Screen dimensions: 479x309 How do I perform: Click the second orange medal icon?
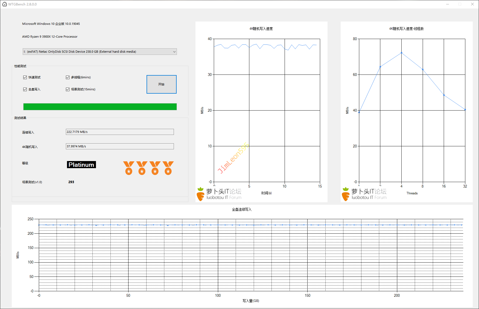click(x=142, y=168)
